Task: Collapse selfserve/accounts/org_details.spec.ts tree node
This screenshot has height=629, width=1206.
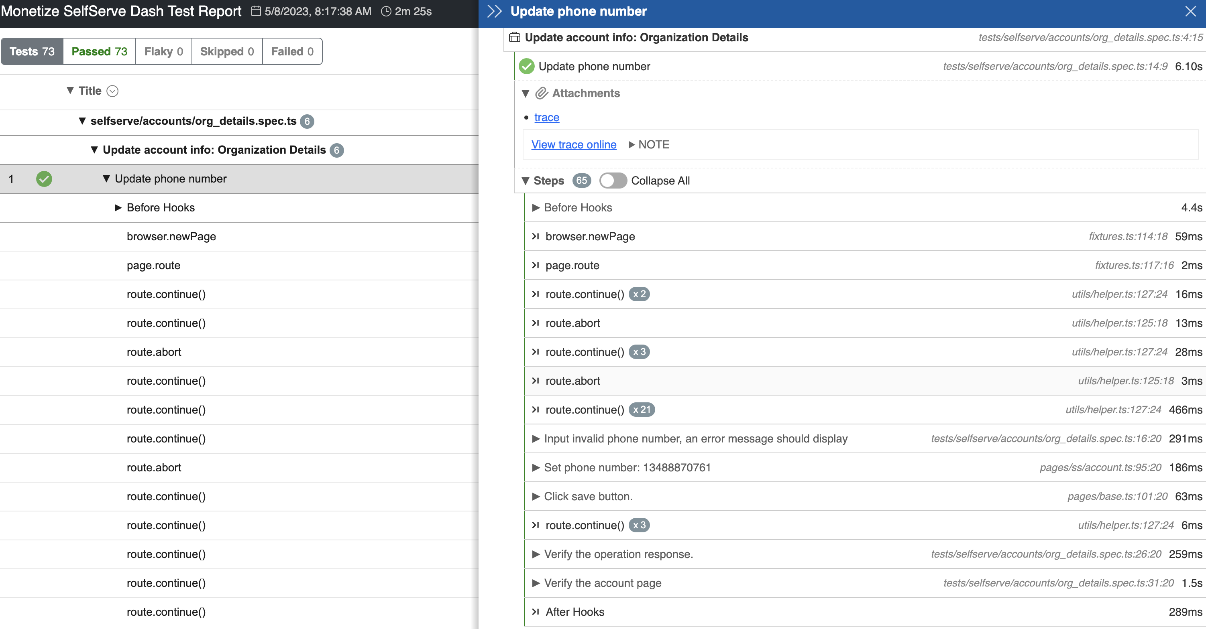Action: pos(82,121)
